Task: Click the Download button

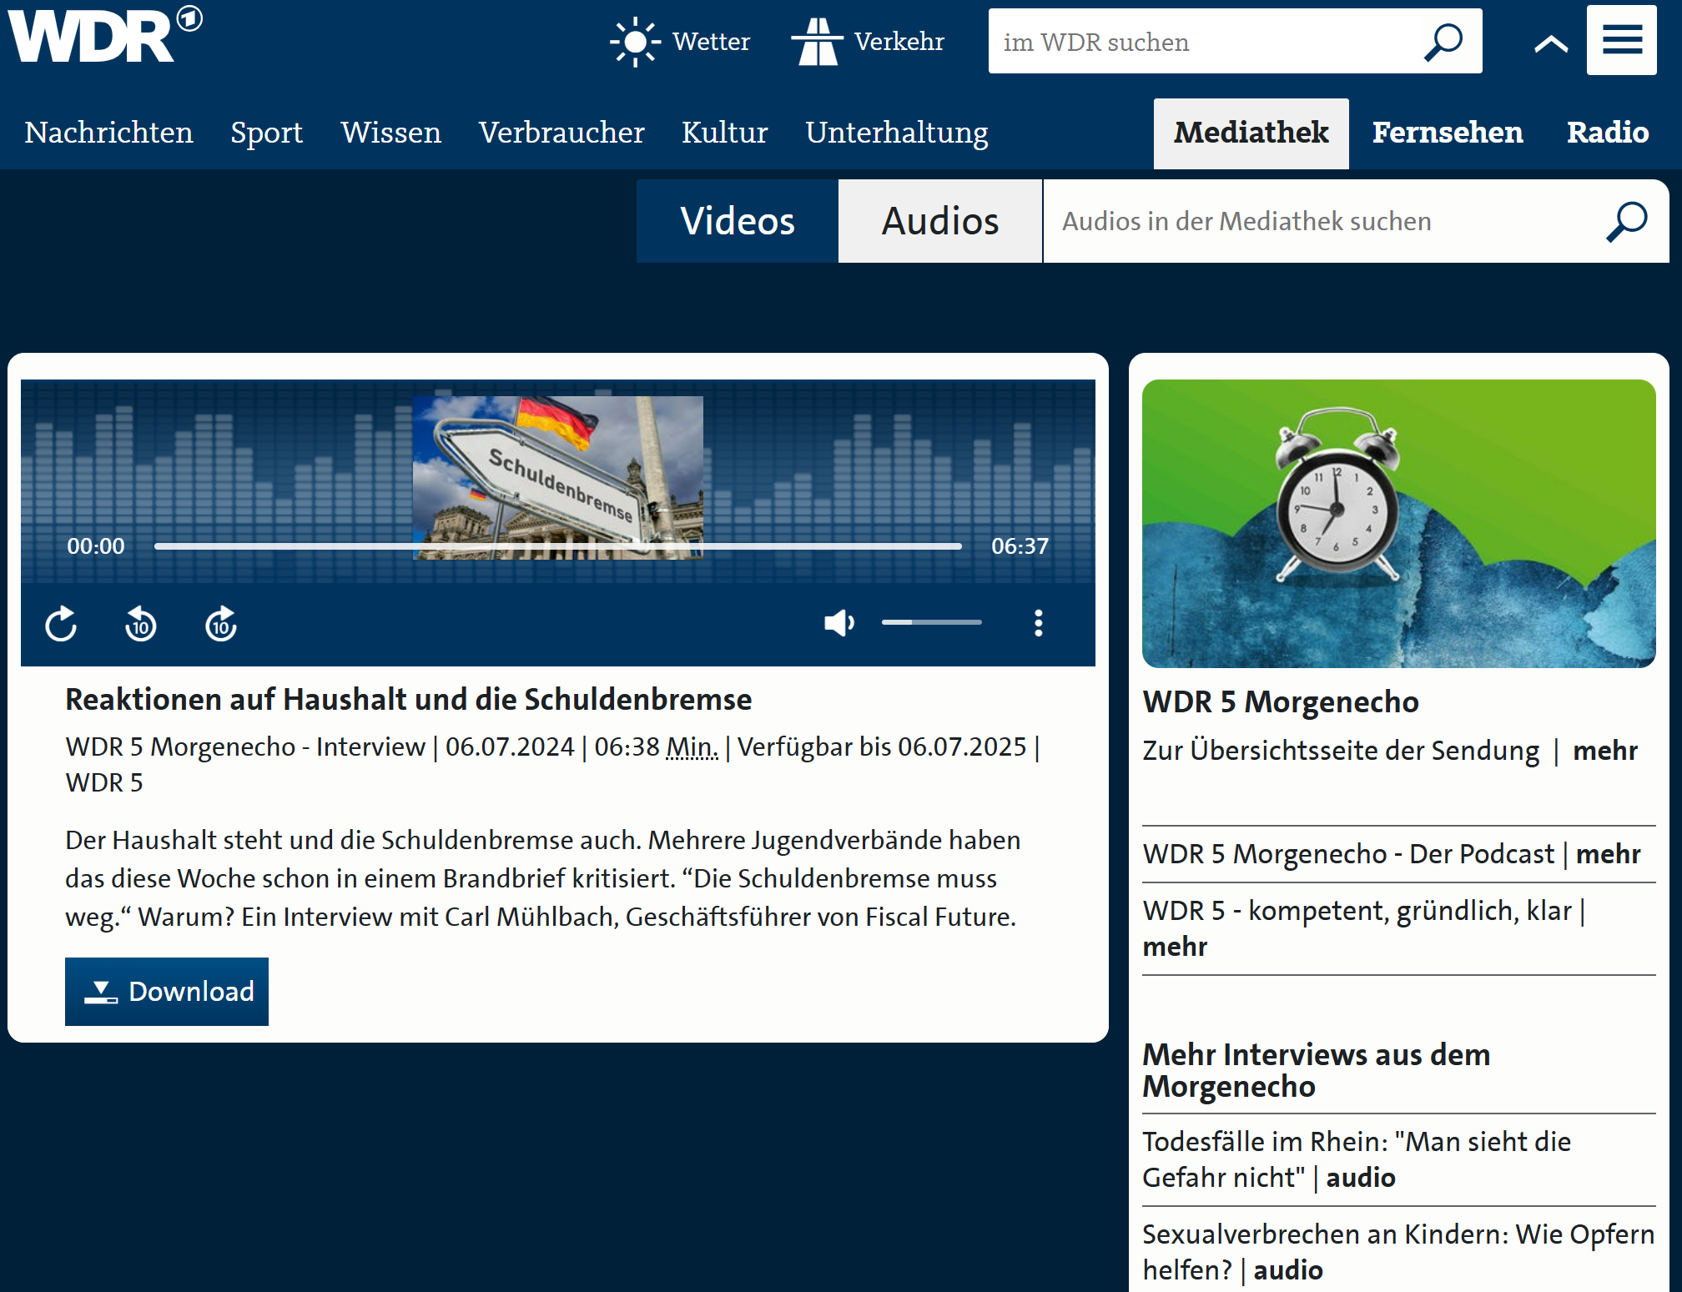Action: 167,991
